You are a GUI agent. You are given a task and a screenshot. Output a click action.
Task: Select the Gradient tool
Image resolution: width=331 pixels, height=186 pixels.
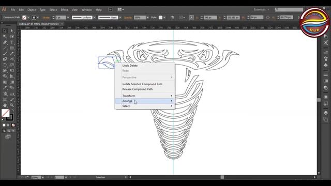12,82
